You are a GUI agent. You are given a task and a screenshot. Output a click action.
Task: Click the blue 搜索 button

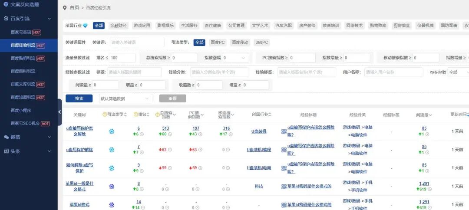[x=79, y=98]
